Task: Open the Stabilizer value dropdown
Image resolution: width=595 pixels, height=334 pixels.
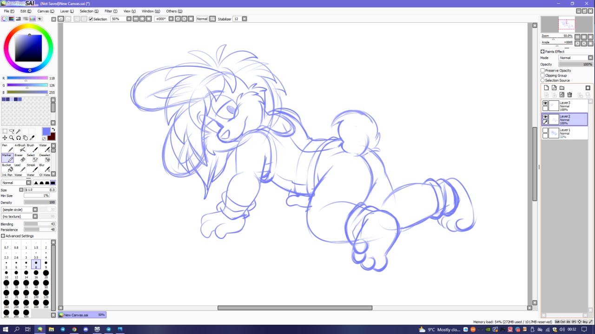Action: [x=244, y=19]
